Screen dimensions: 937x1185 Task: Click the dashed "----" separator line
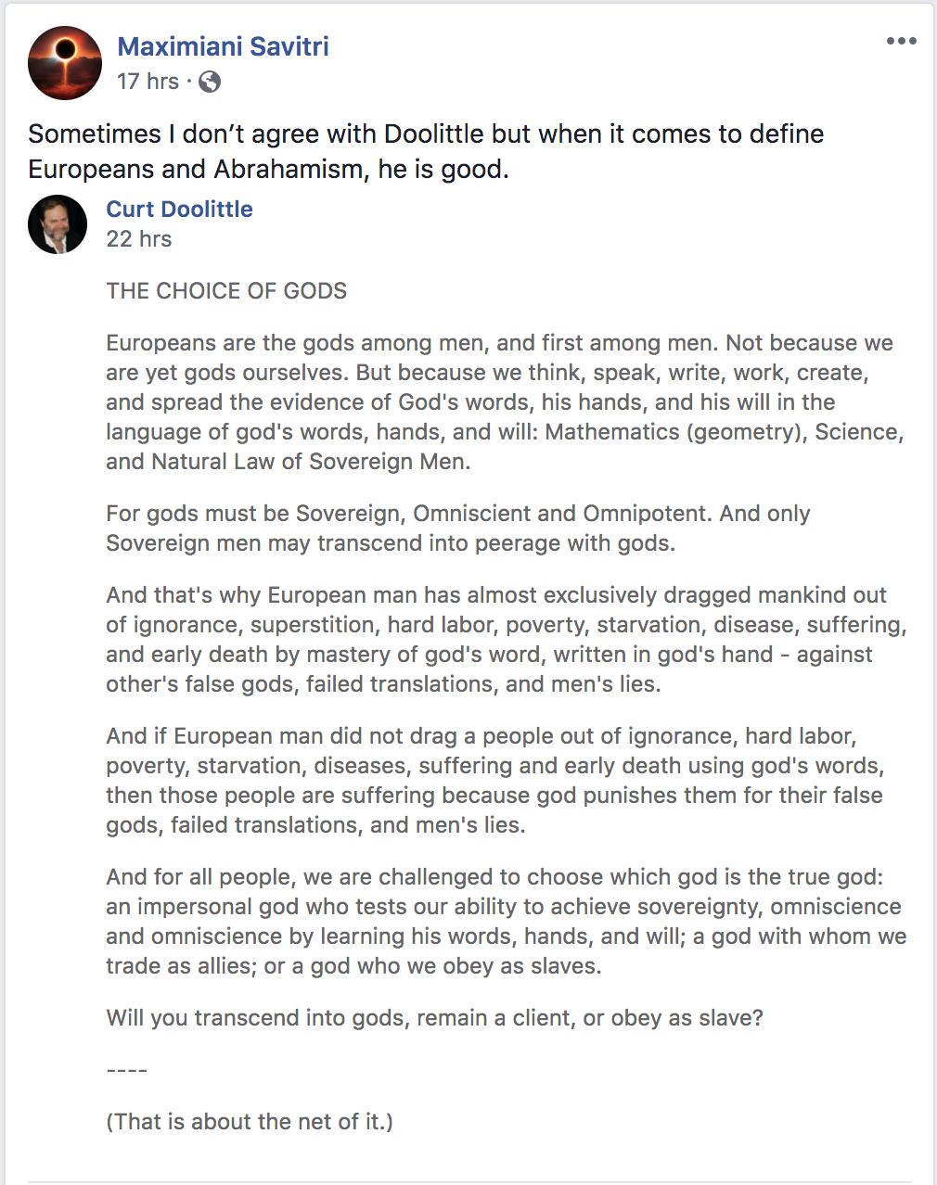coord(127,1070)
